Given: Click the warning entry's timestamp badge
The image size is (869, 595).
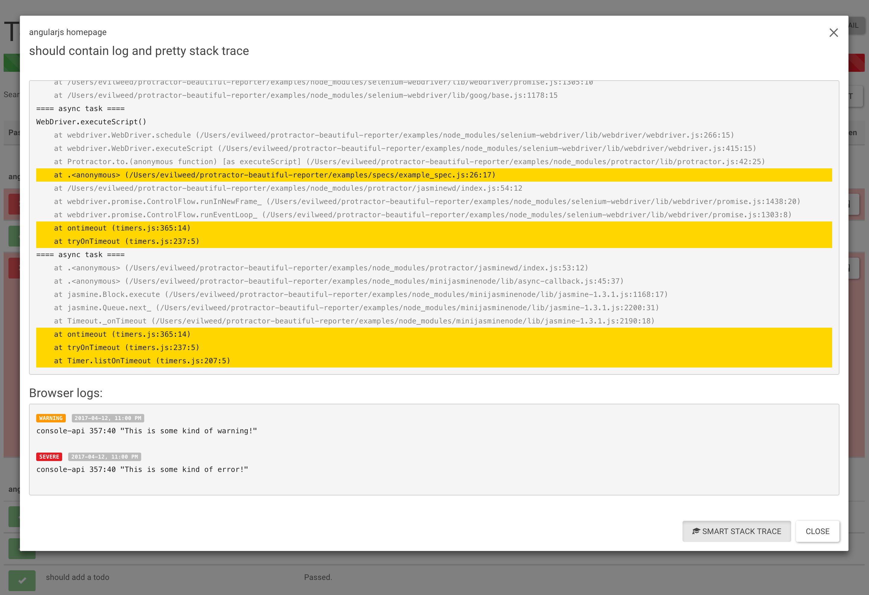Looking at the screenshot, I should tap(108, 418).
